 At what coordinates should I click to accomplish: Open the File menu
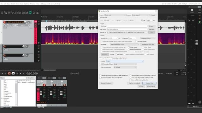[x=2, y=4]
